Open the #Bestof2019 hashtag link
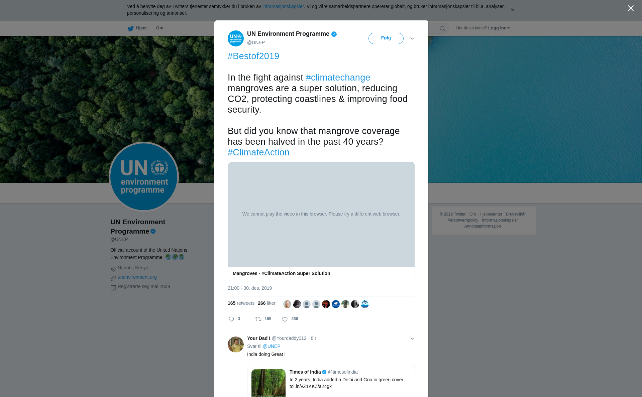Image resolution: width=642 pixels, height=397 pixels. click(x=253, y=56)
